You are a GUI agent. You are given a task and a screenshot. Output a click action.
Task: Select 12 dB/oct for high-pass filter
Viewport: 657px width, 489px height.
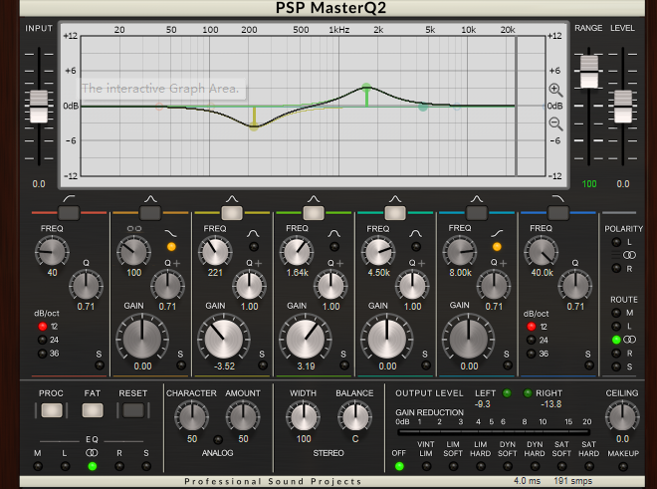coord(43,327)
